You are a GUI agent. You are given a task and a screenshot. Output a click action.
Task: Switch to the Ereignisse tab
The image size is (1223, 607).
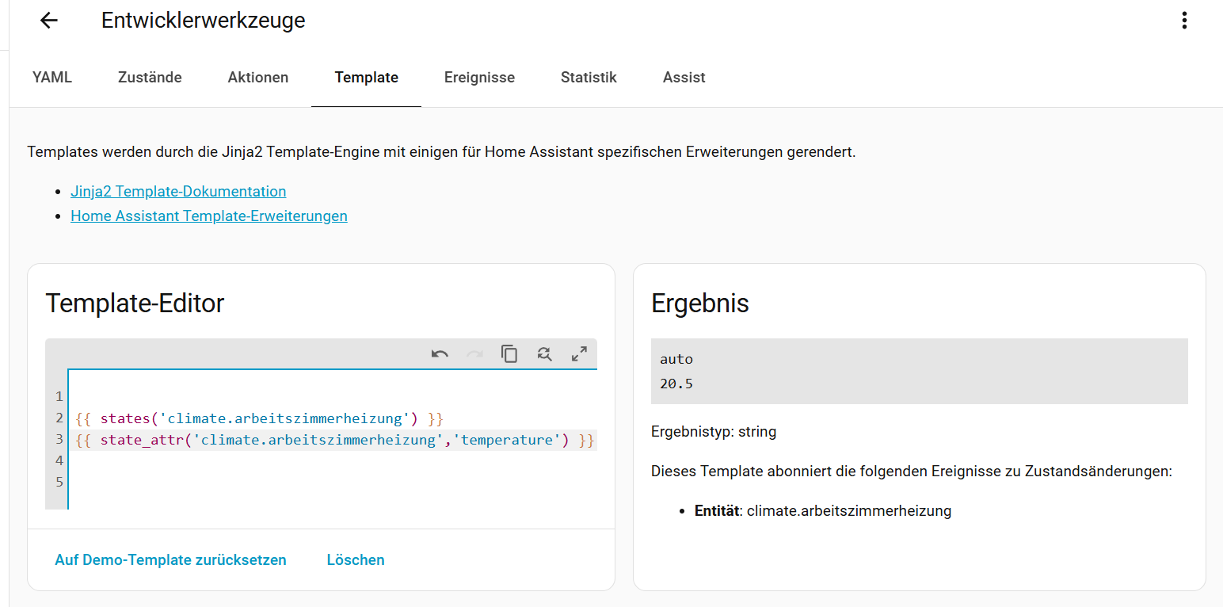click(x=479, y=78)
